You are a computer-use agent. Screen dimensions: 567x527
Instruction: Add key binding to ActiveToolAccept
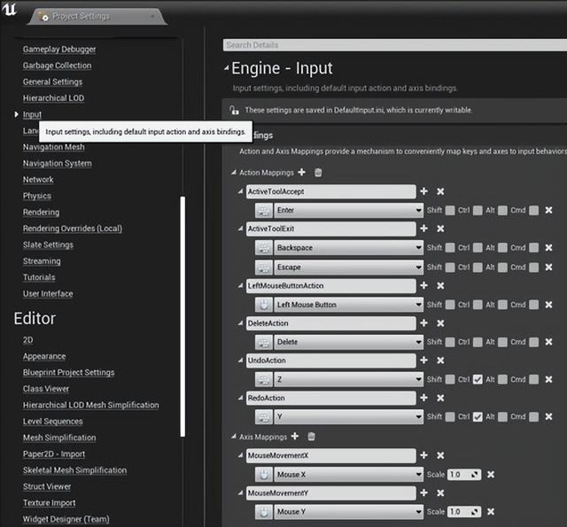[x=424, y=191]
